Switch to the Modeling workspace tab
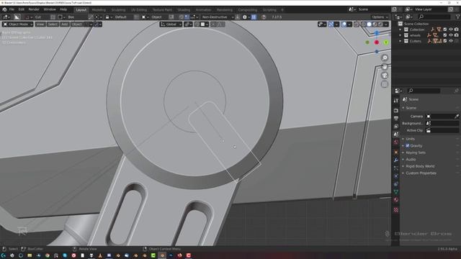461x259 pixels. 99,9
